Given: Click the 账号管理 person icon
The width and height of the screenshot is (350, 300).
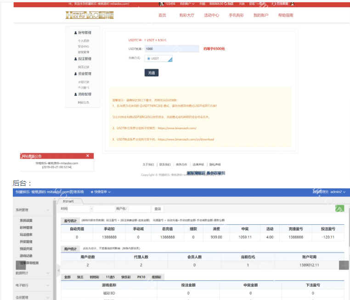Looking at the screenshot, I should 76,33.
